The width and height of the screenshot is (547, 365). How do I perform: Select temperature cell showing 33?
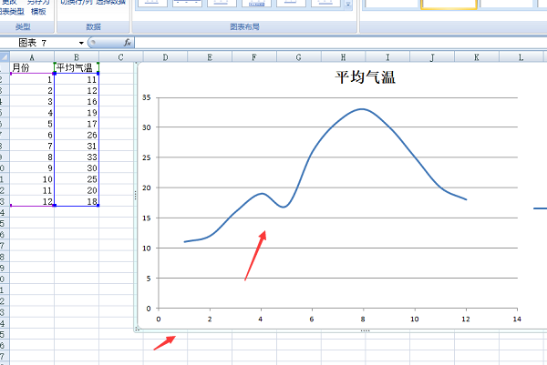77,157
